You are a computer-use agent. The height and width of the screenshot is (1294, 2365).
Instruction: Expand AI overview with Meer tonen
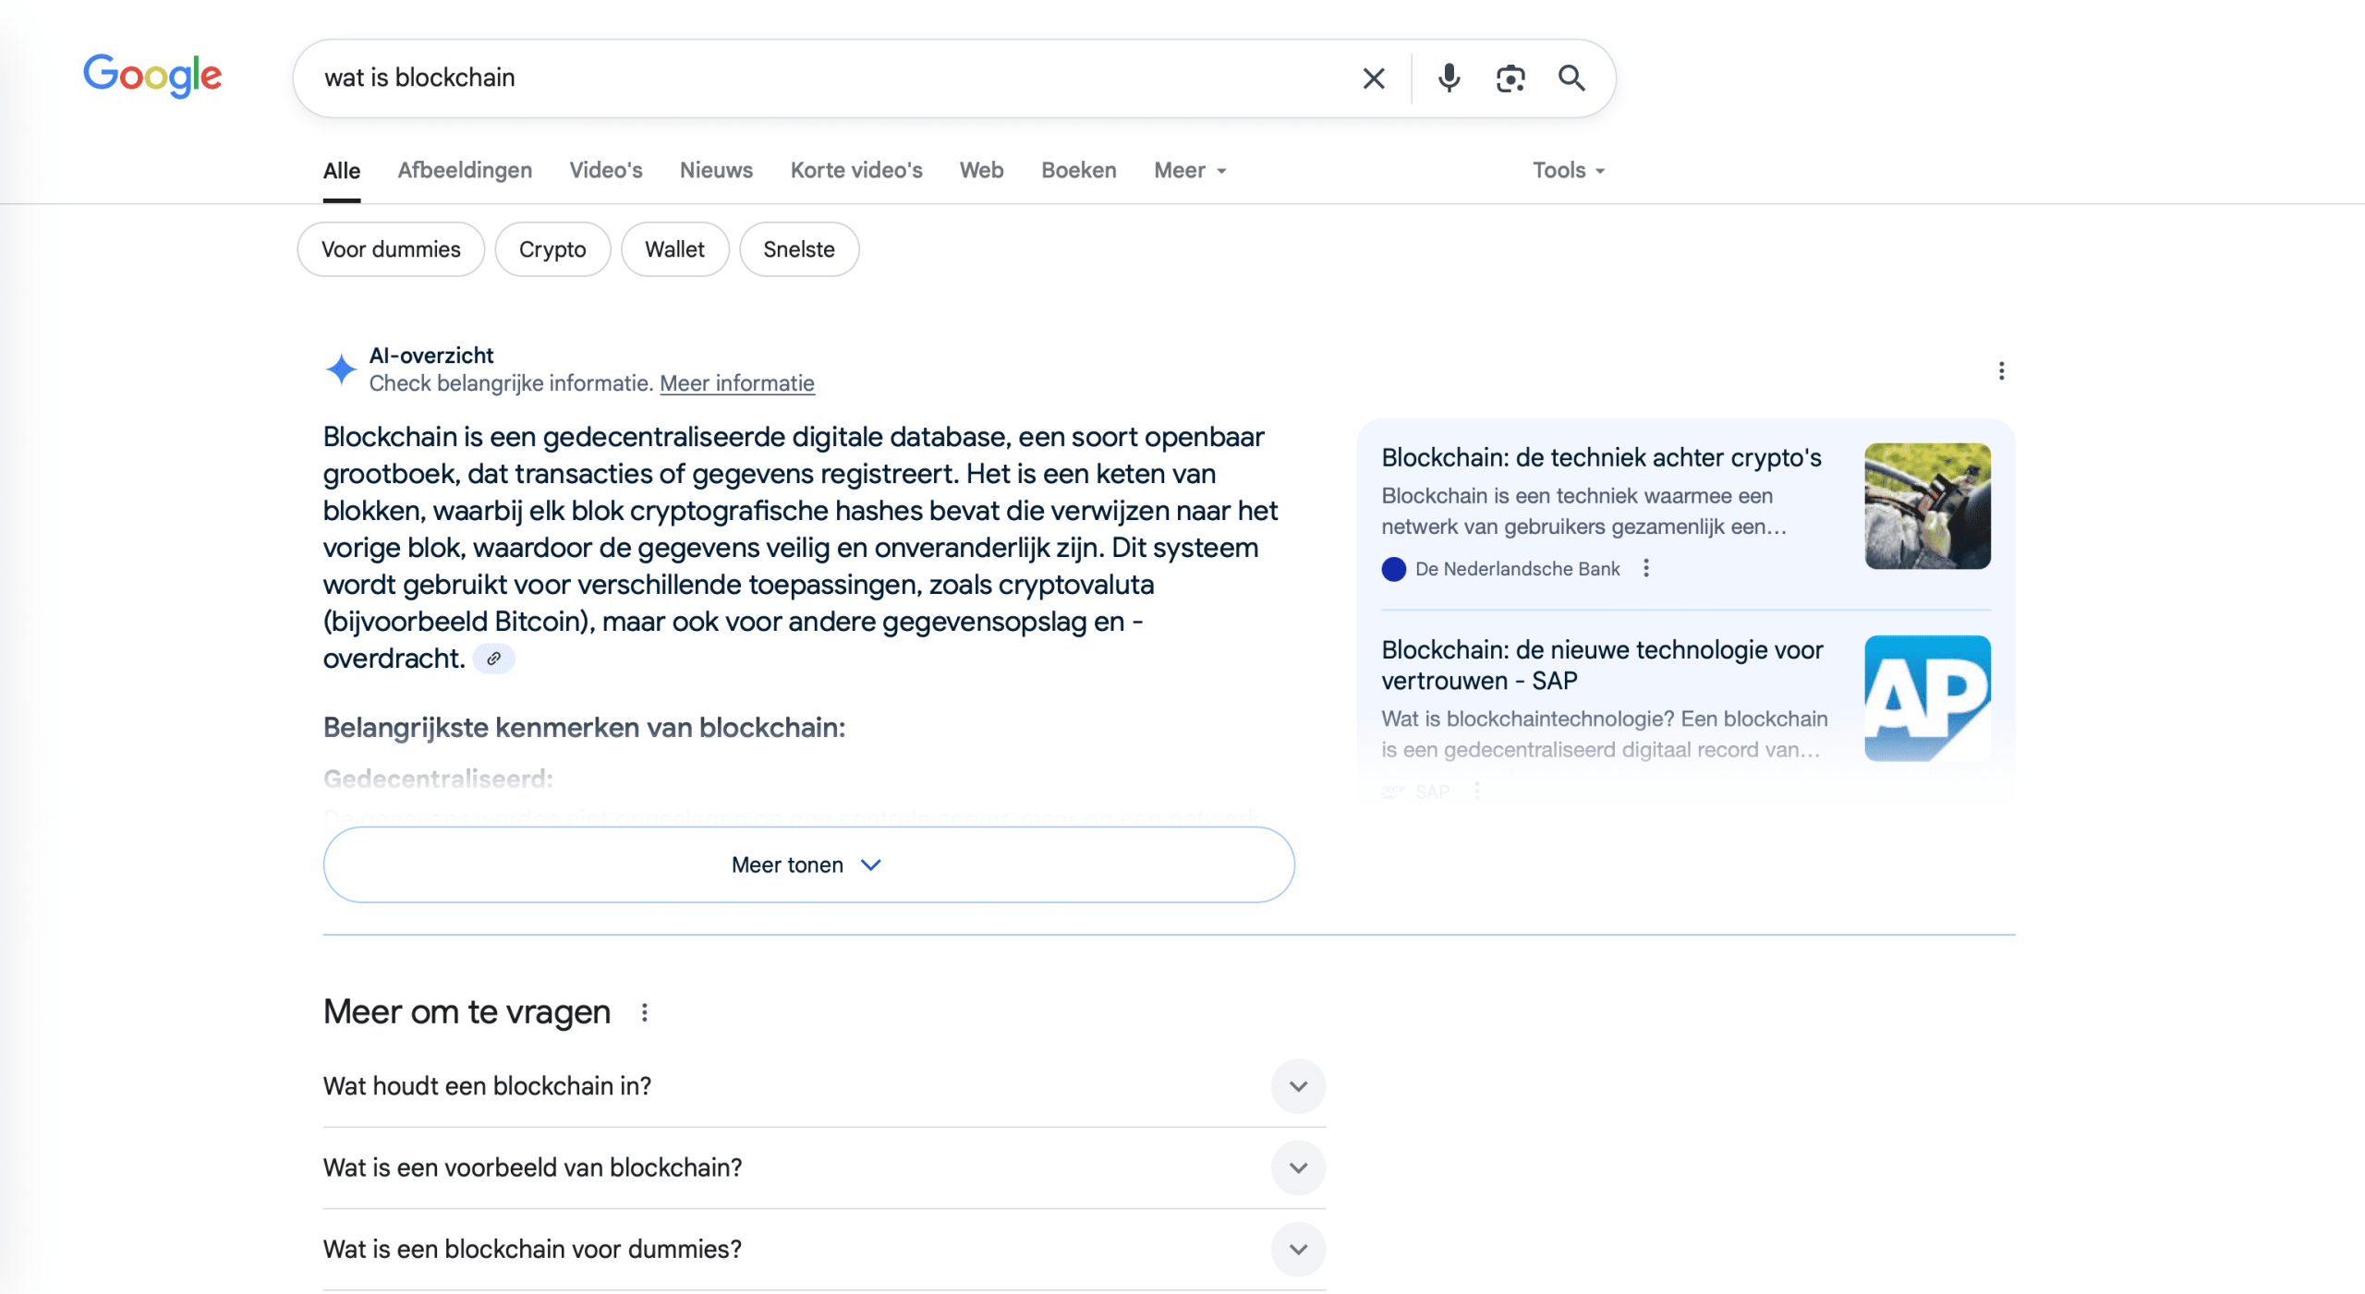pos(808,865)
